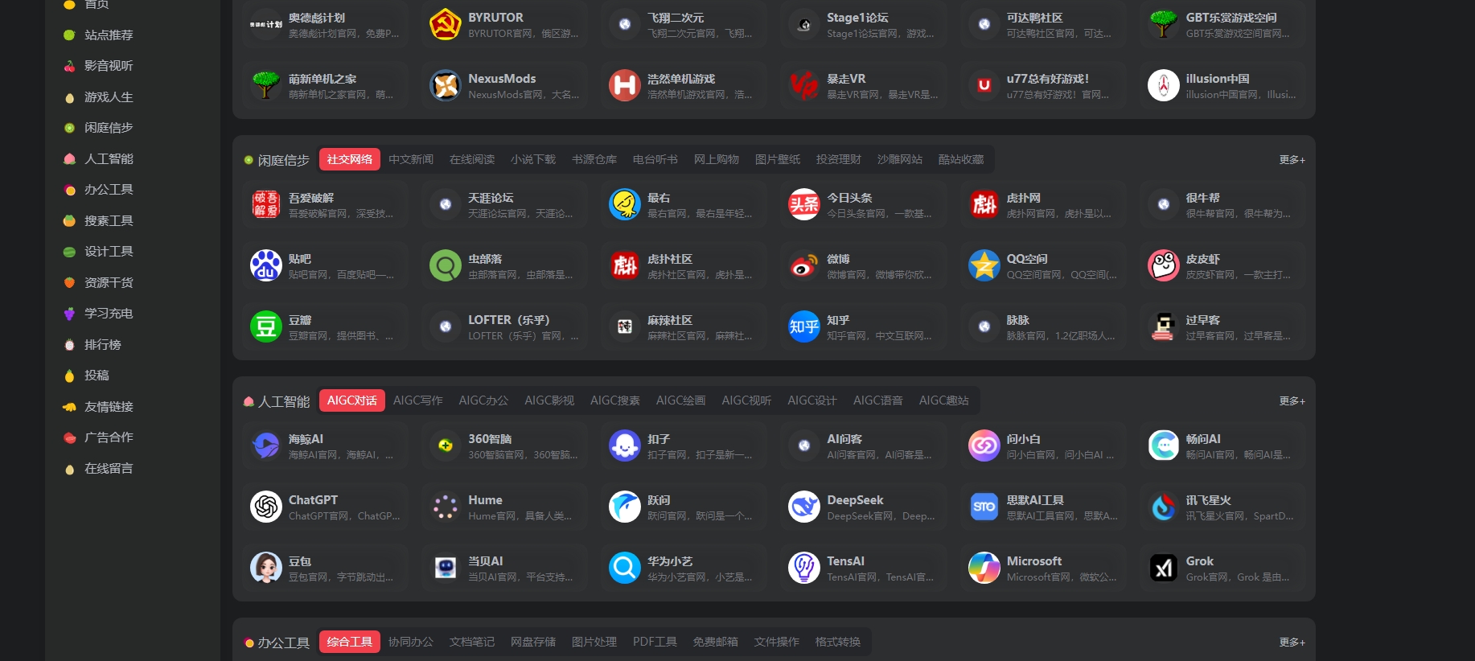Open the 在线留言 sidebar link
Viewport: 1475px width, 661px height.
pos(109,468)
